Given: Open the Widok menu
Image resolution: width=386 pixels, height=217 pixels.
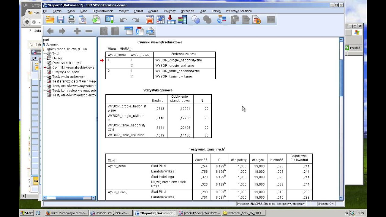Looking at the screenshot, I should pos(71,11).
